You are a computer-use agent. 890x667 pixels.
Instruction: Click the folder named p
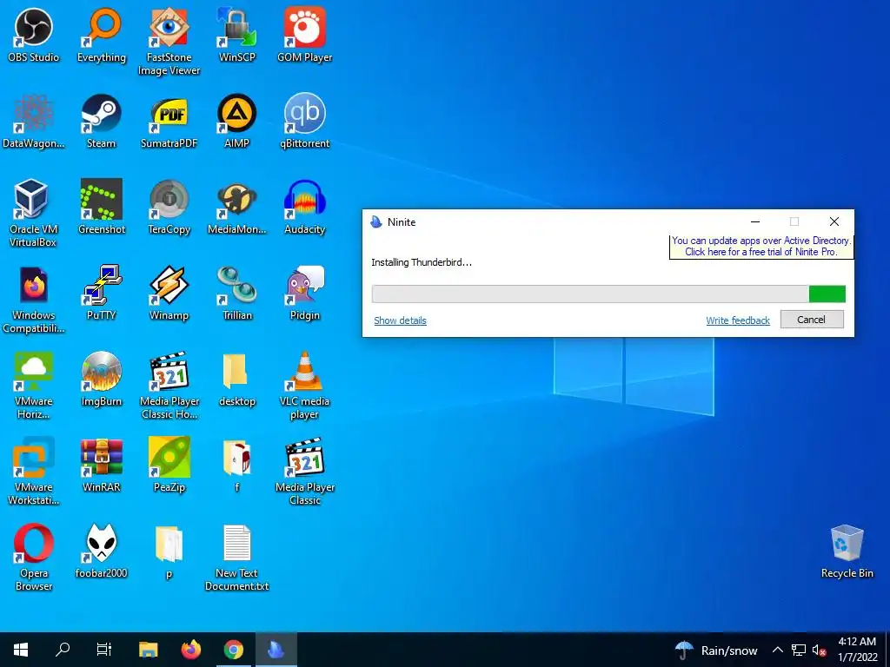[169, 551]
